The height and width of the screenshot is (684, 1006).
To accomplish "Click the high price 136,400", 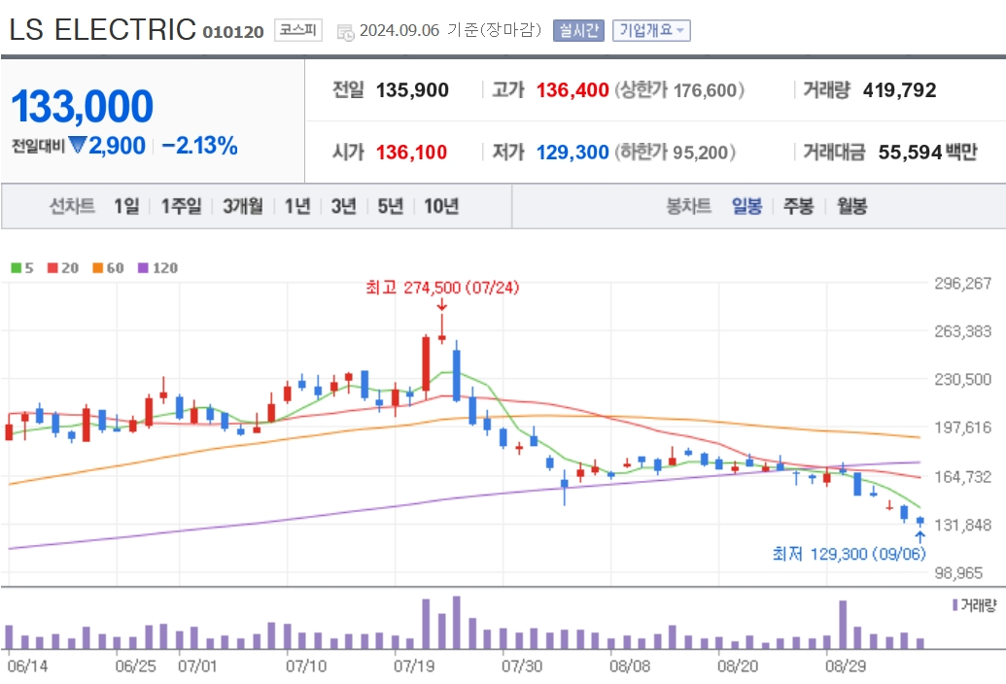I will tap(572, 89).
